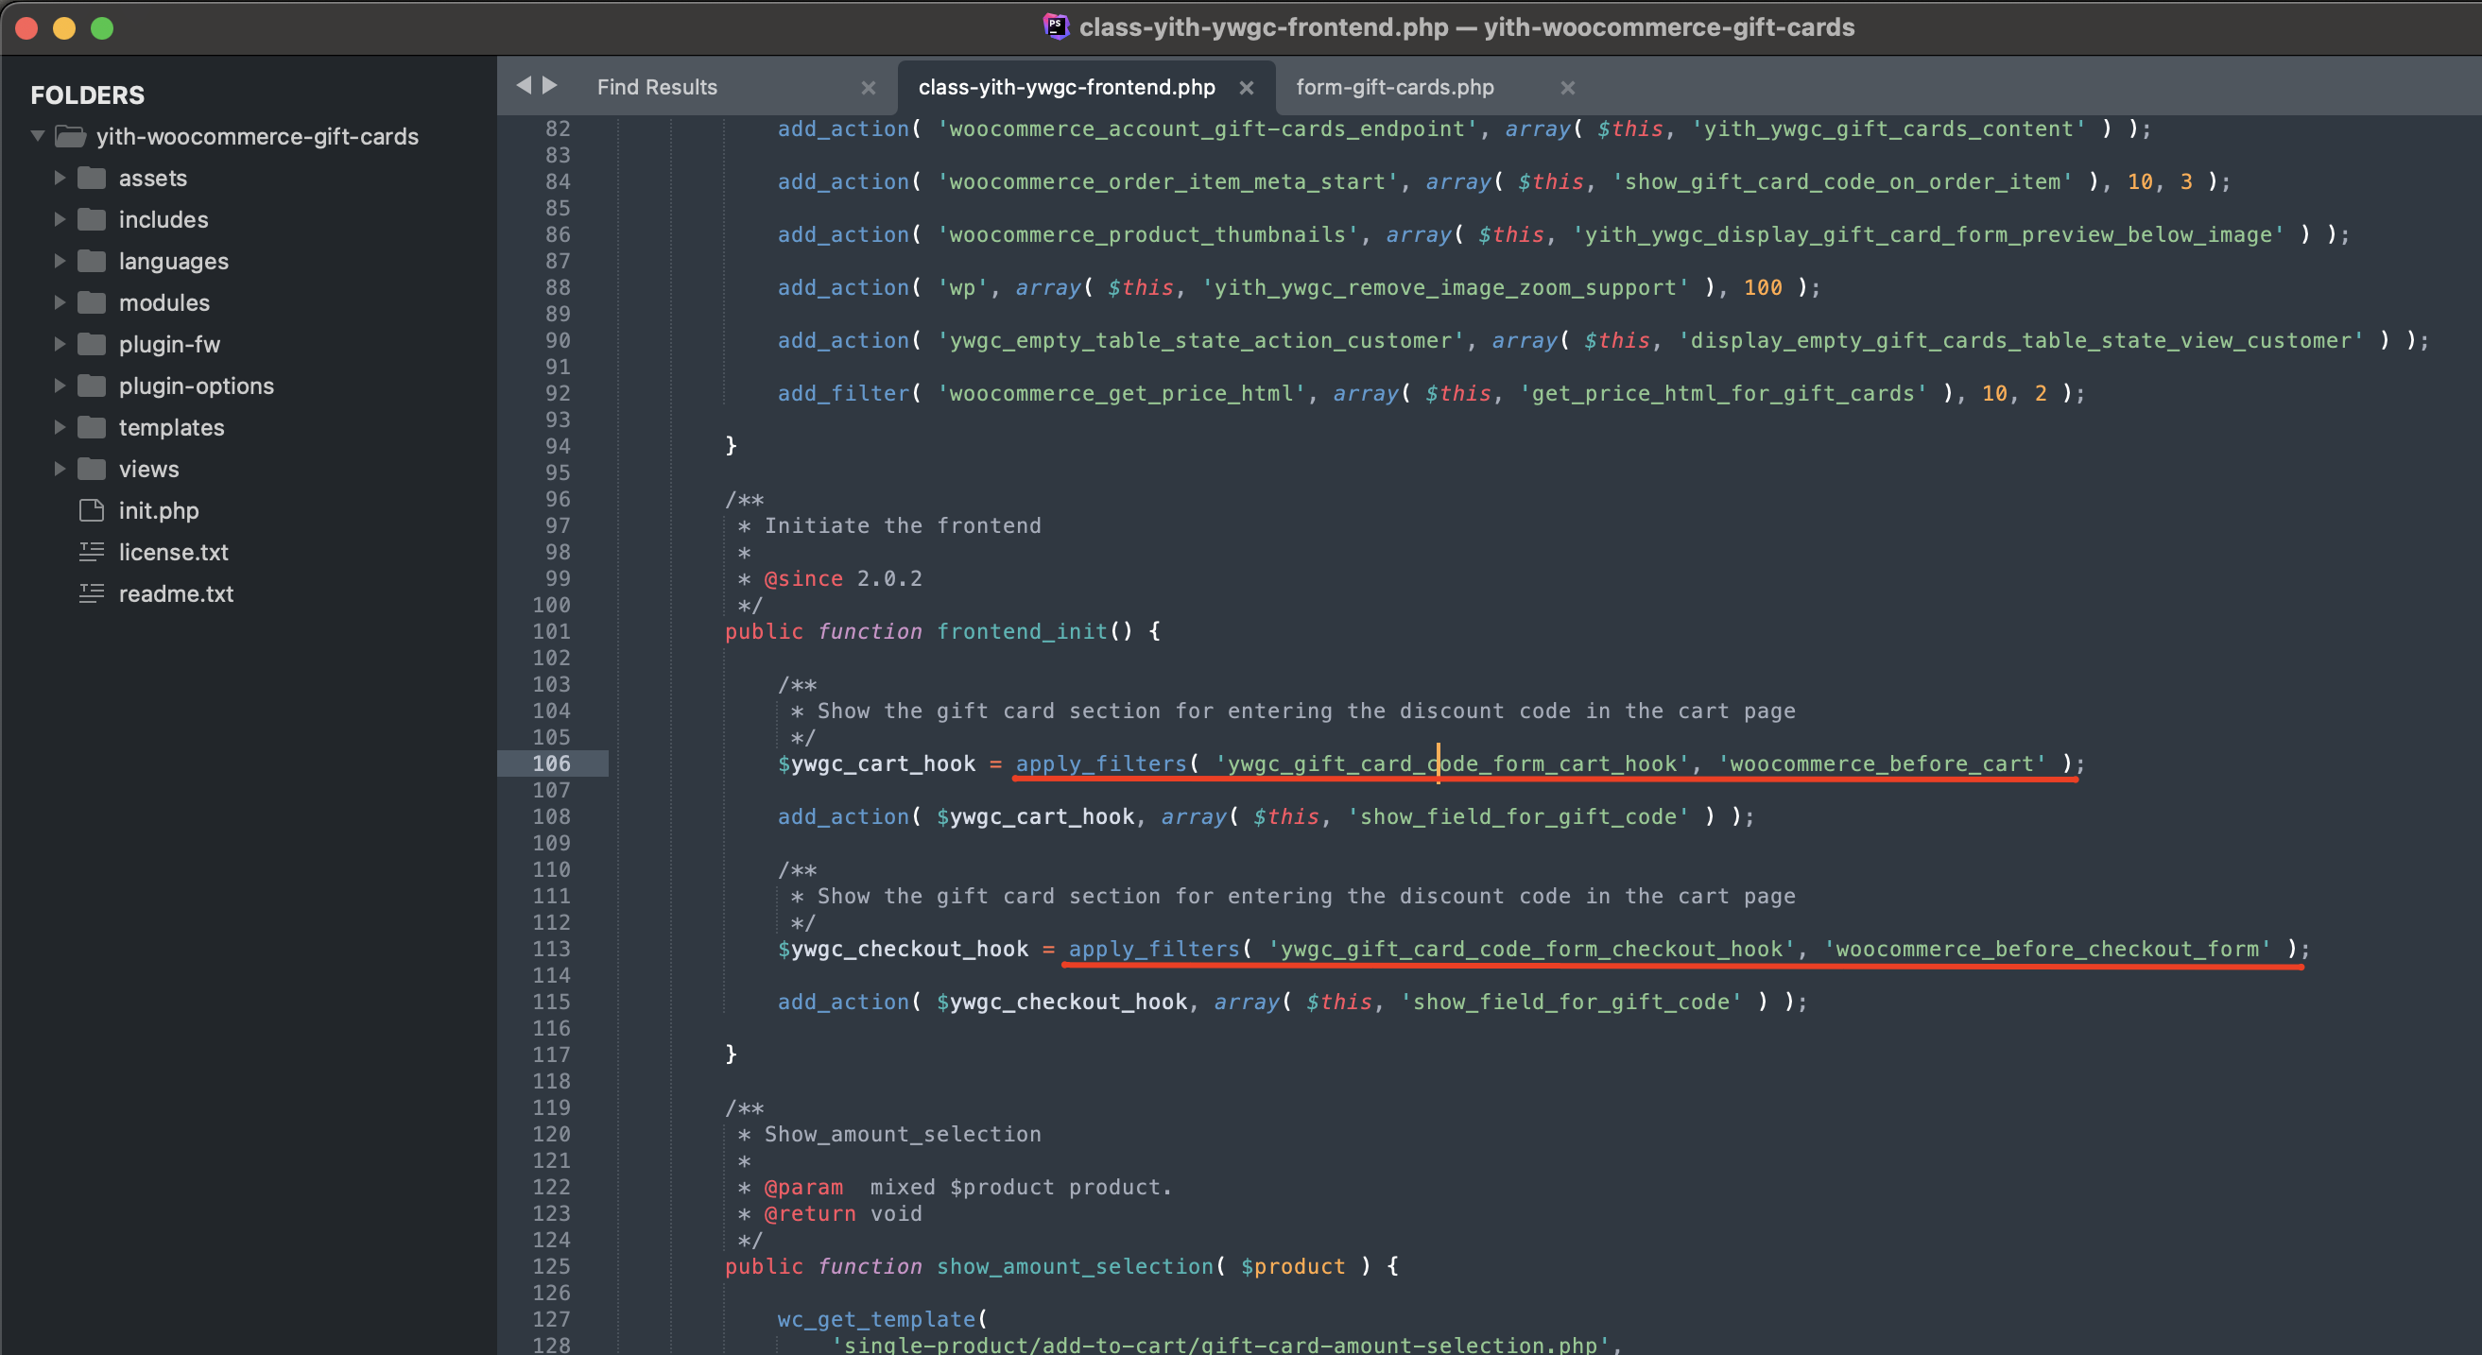The height and width of the screenshot is (1355, 2482).
Task: Click line number 113 in gutter
Action: pyautogui.click(x=551, y=949)
